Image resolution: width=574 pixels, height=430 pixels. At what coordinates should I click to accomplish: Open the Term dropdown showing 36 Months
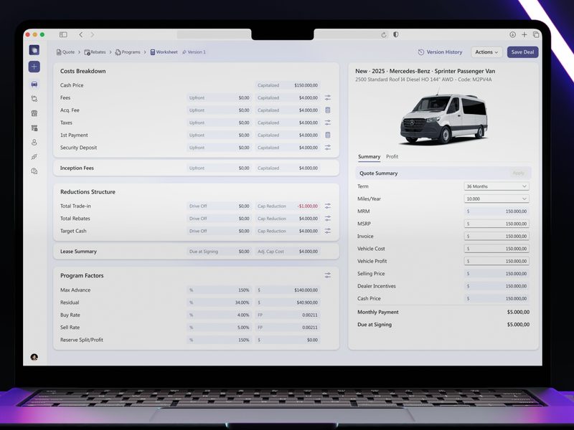coord(497,186)
